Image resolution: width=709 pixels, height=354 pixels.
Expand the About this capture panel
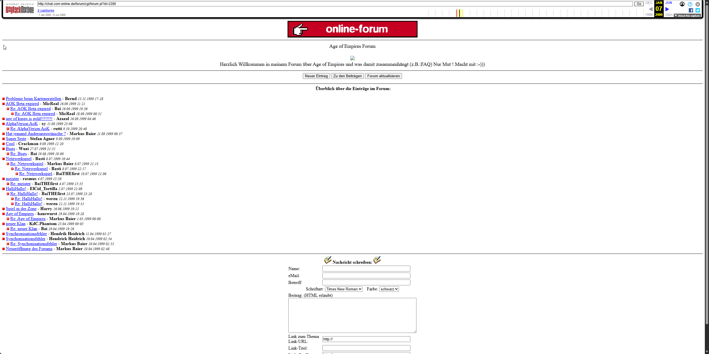[x=687, y=16]
